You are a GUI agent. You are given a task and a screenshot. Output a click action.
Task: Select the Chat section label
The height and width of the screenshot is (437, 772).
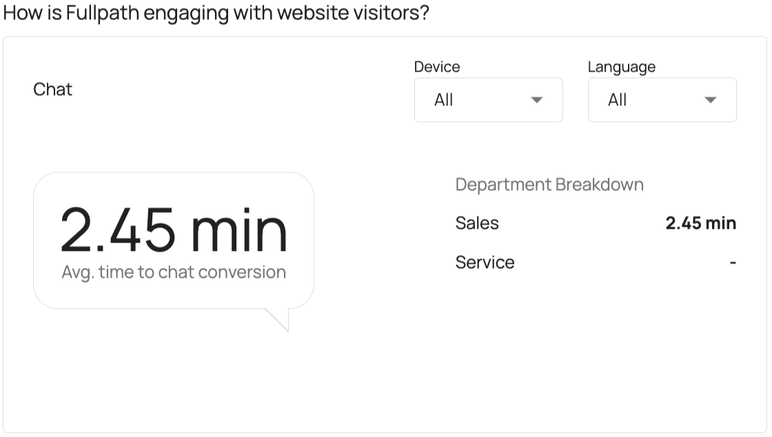[53, 90]
